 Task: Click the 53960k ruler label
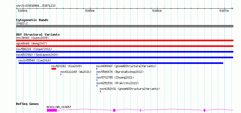[157, 11]
